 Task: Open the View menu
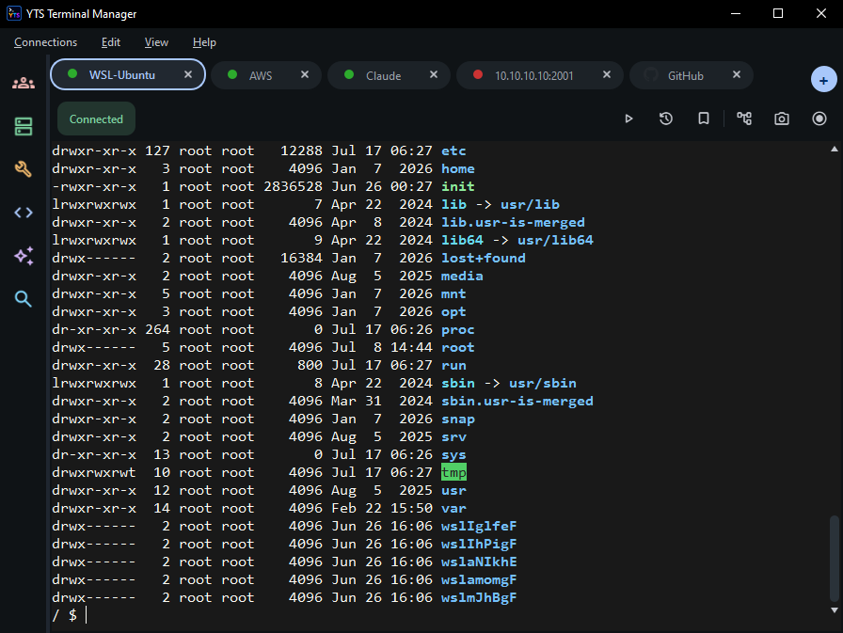coord(156,42)
